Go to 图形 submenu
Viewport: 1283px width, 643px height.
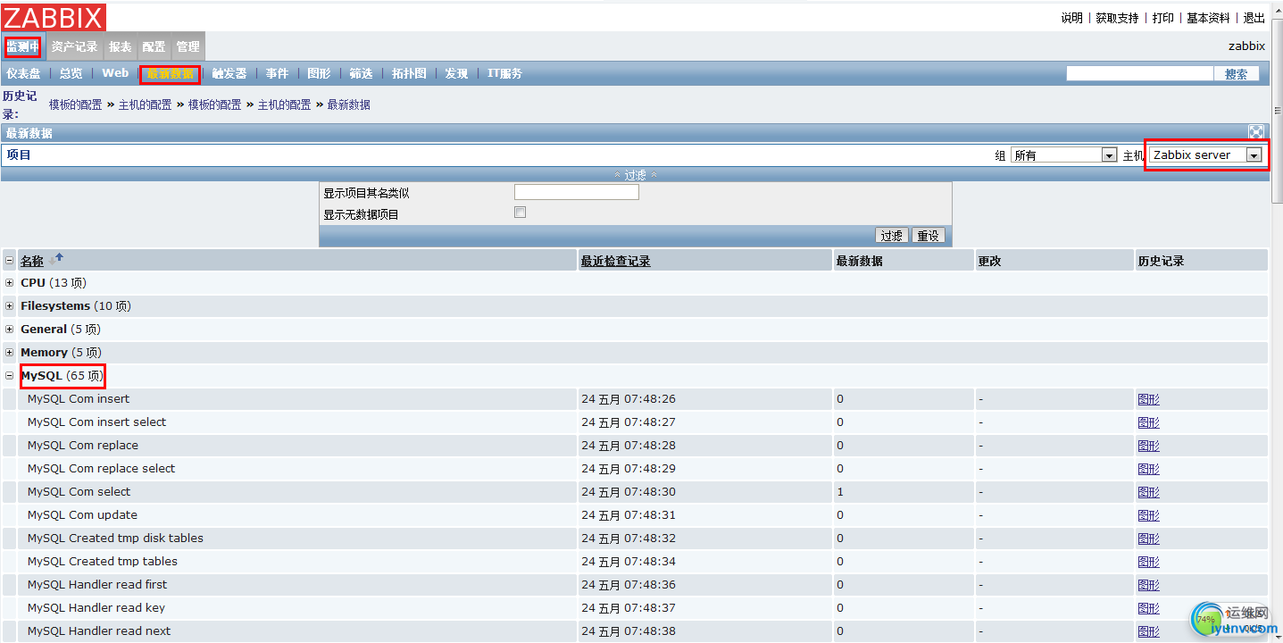[319, 73]
